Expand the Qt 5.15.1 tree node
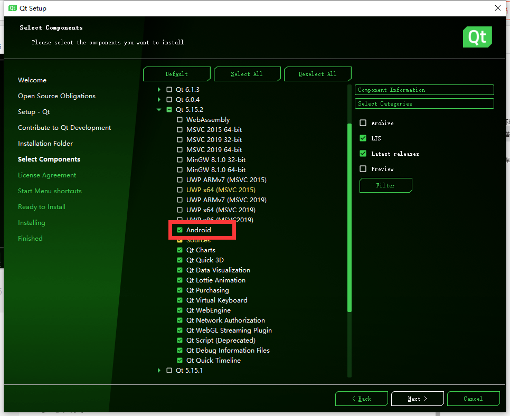This screenshot has height=416, width=510. [159, 371]
